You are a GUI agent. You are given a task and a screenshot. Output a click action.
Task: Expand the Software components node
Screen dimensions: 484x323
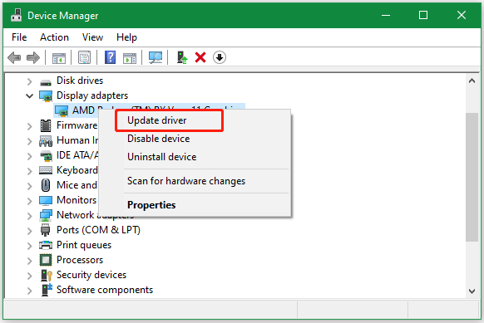(x=29, y=291)
